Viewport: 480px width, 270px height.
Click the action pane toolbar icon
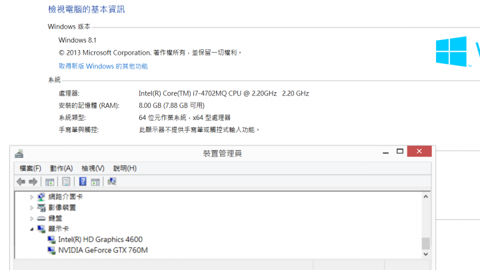95,182
